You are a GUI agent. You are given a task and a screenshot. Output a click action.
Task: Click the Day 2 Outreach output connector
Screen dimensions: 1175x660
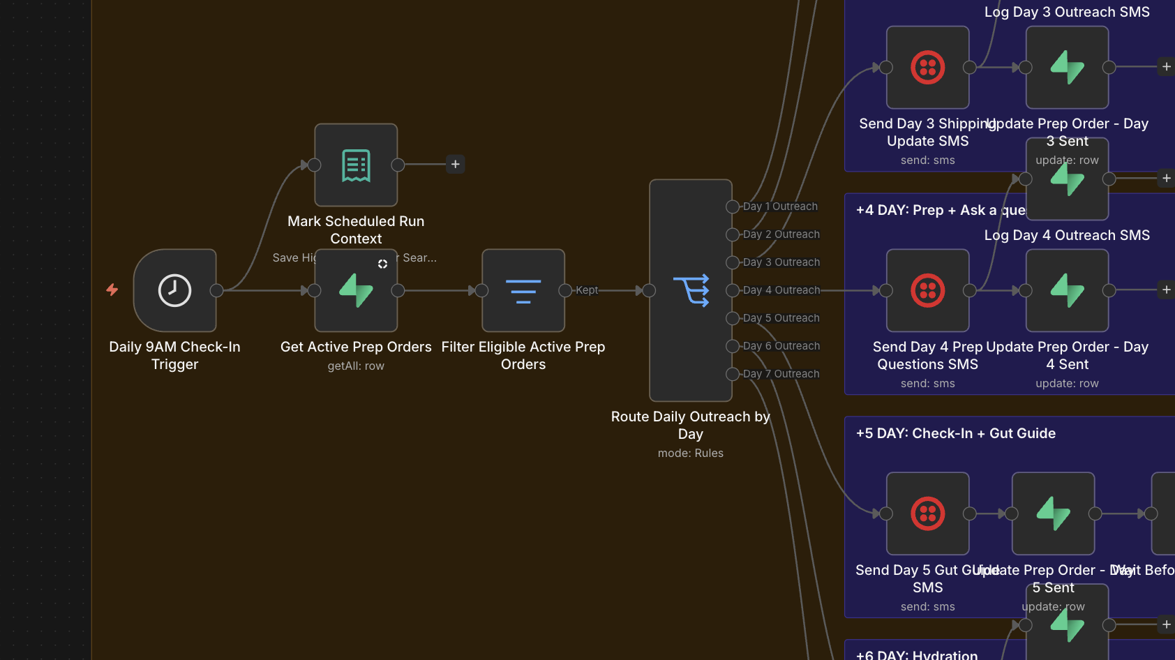point(733,234)
